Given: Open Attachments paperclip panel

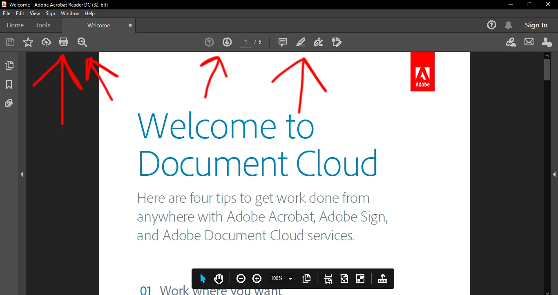Looking at the screenshot, I should click(x=9, y=103).
